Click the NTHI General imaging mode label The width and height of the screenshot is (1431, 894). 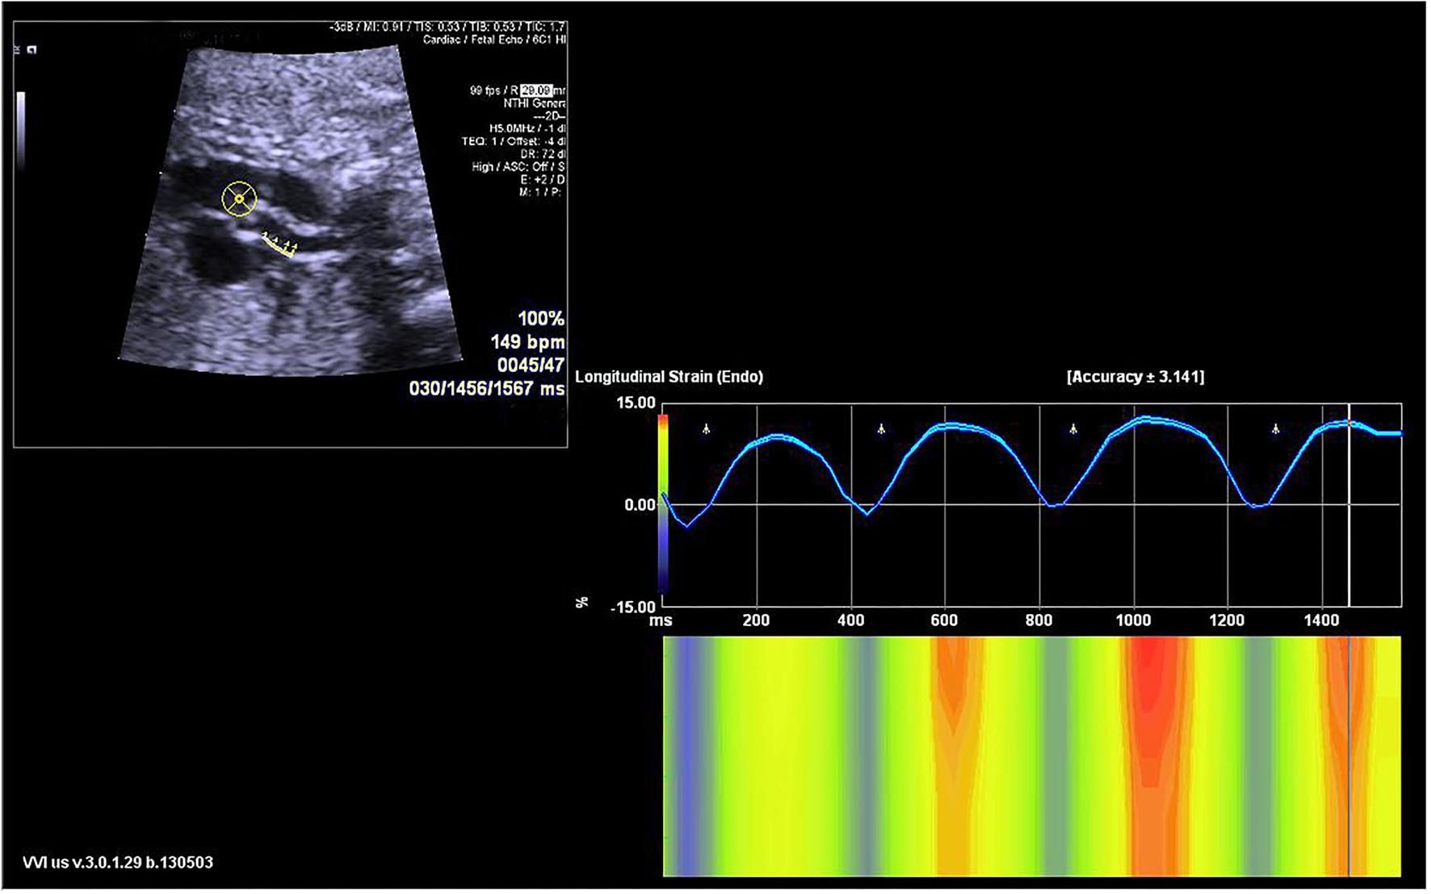point(535,103)
